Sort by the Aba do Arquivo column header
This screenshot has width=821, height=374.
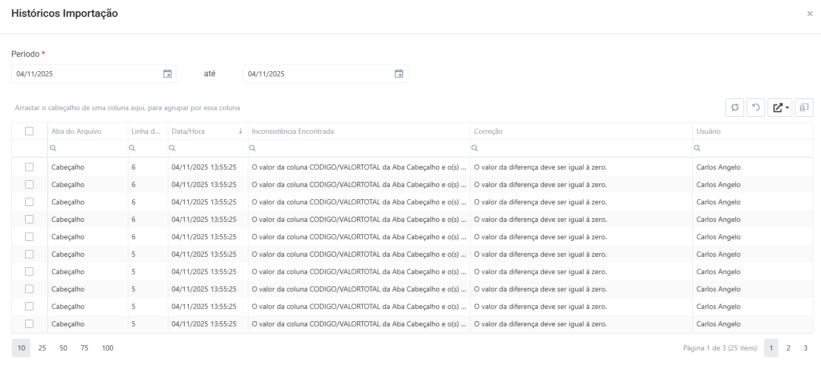(x=76, y=131)
